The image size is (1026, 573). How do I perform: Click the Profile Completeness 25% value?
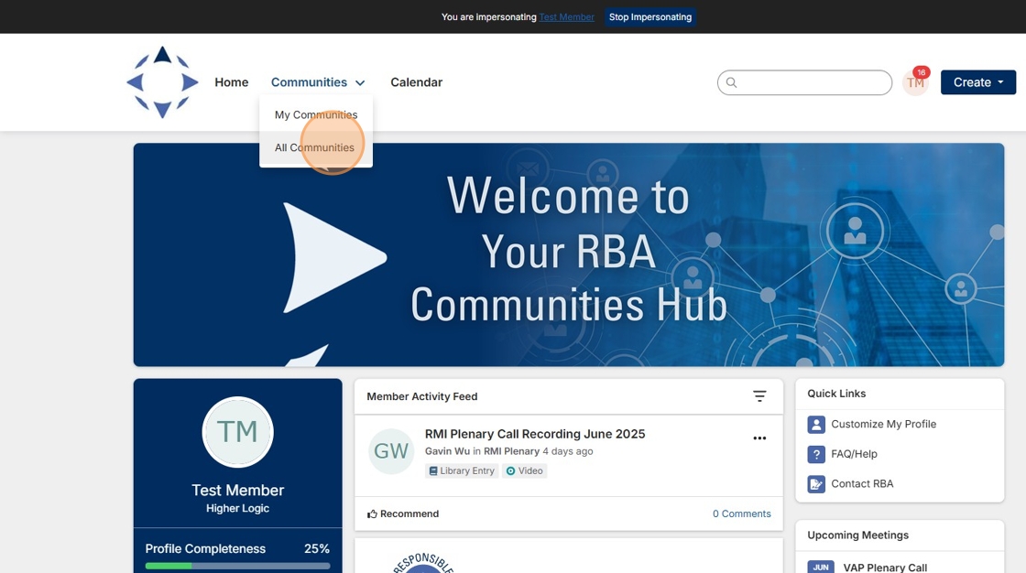pyautogui.click(x=317, y=549)
